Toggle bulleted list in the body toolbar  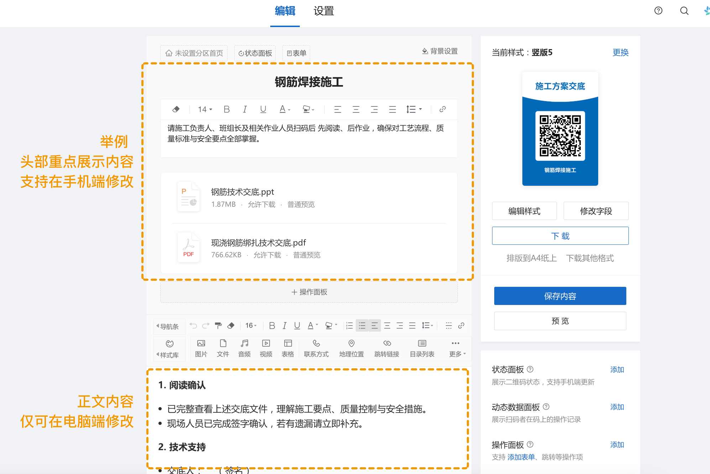coord(362,325)
